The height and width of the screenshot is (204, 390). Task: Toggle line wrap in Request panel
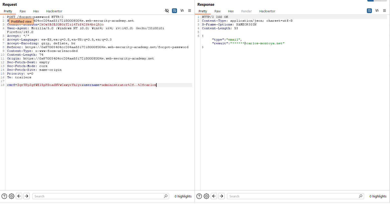tap(174, 11)
